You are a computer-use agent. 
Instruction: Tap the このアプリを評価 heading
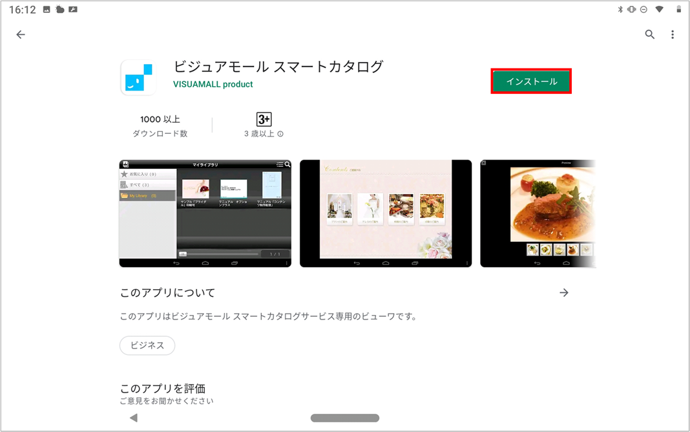click(x=163, y=389)
